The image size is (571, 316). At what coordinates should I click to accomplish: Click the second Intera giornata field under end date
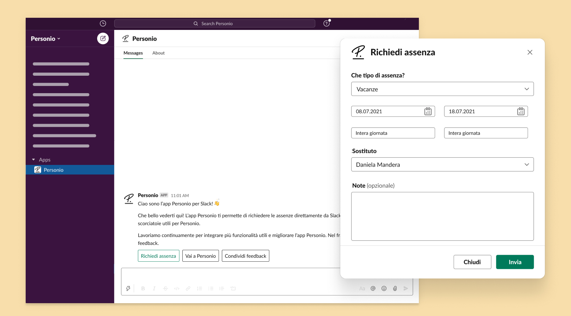pos(486,133)
